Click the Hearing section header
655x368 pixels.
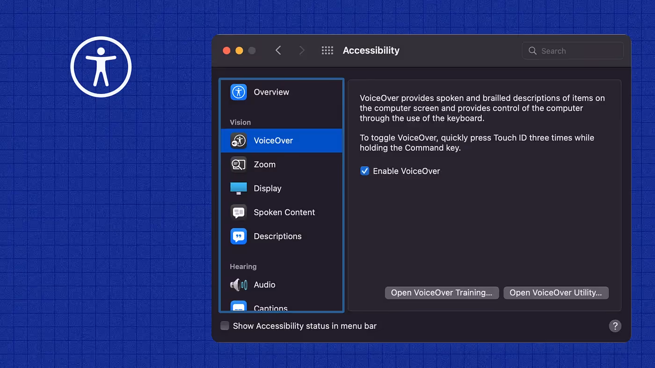pos(243,267)
